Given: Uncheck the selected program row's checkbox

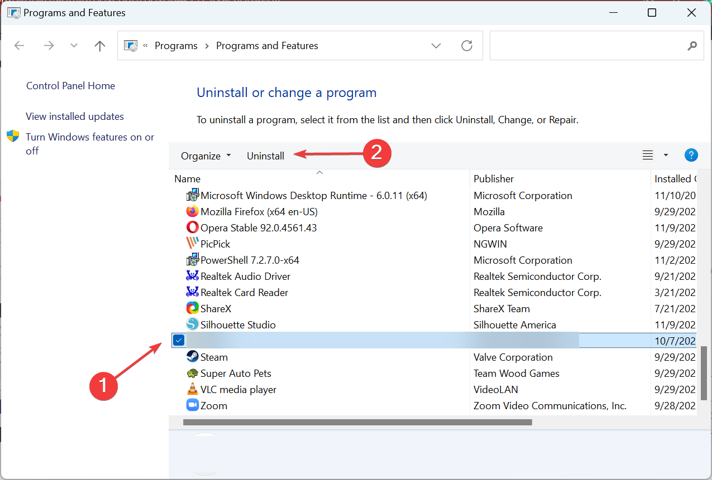Looking at the screenshot, I should (178, 341).
